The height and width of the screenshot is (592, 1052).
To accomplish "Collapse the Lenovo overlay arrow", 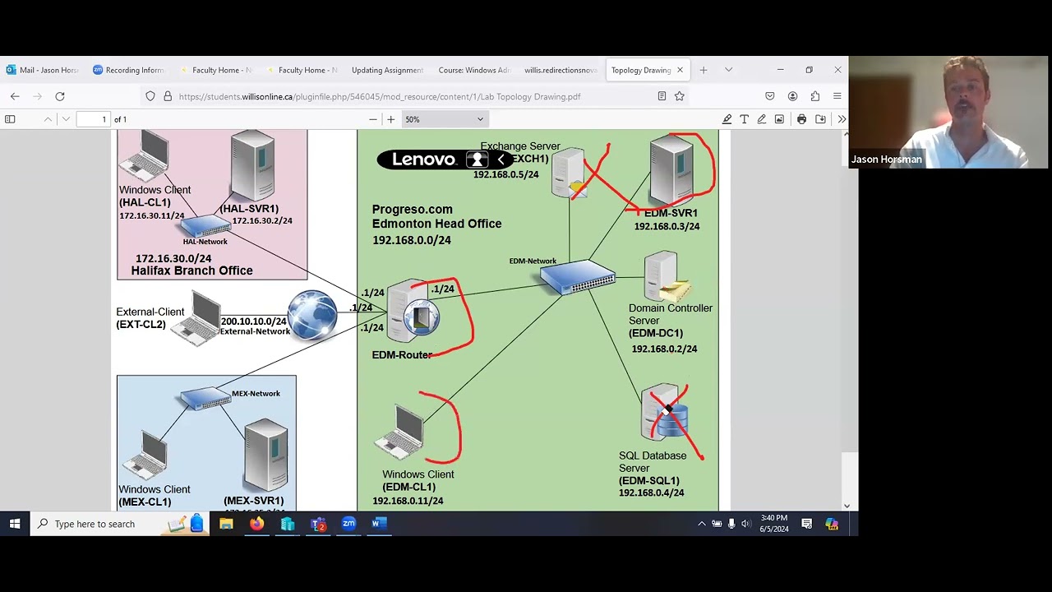I will pyautogui.click(x=501, y=160).
